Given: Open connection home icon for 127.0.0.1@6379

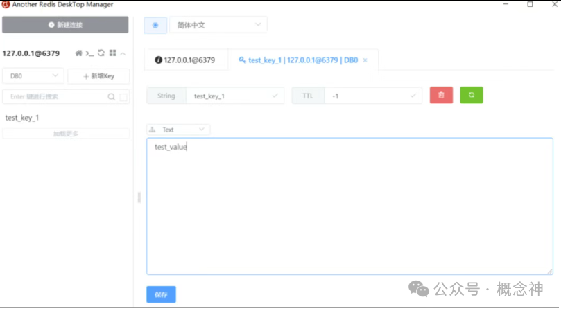Looking at the screenshot, I should (x=79, y=53).
